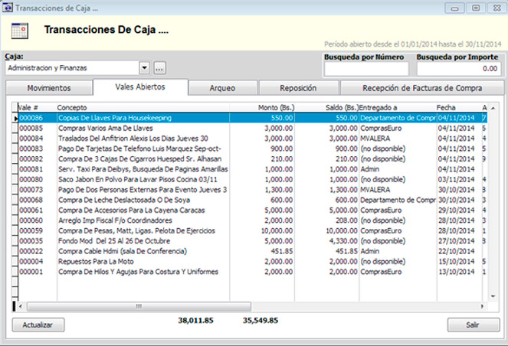Image resolution: width=508 pixels, height=346 pixels.
Task: Click the window icon in the title bar
Action: click(x=8, y=8)
